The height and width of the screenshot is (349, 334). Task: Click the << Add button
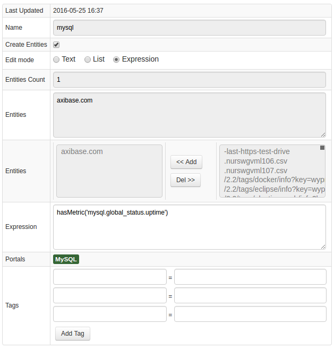pos(186,162)
